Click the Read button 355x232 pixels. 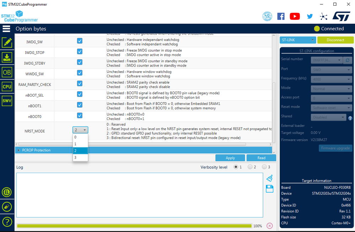(261, 158)
